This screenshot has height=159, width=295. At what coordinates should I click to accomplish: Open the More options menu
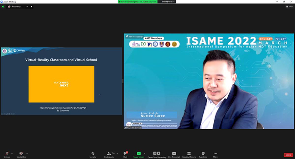pos(215,155)
